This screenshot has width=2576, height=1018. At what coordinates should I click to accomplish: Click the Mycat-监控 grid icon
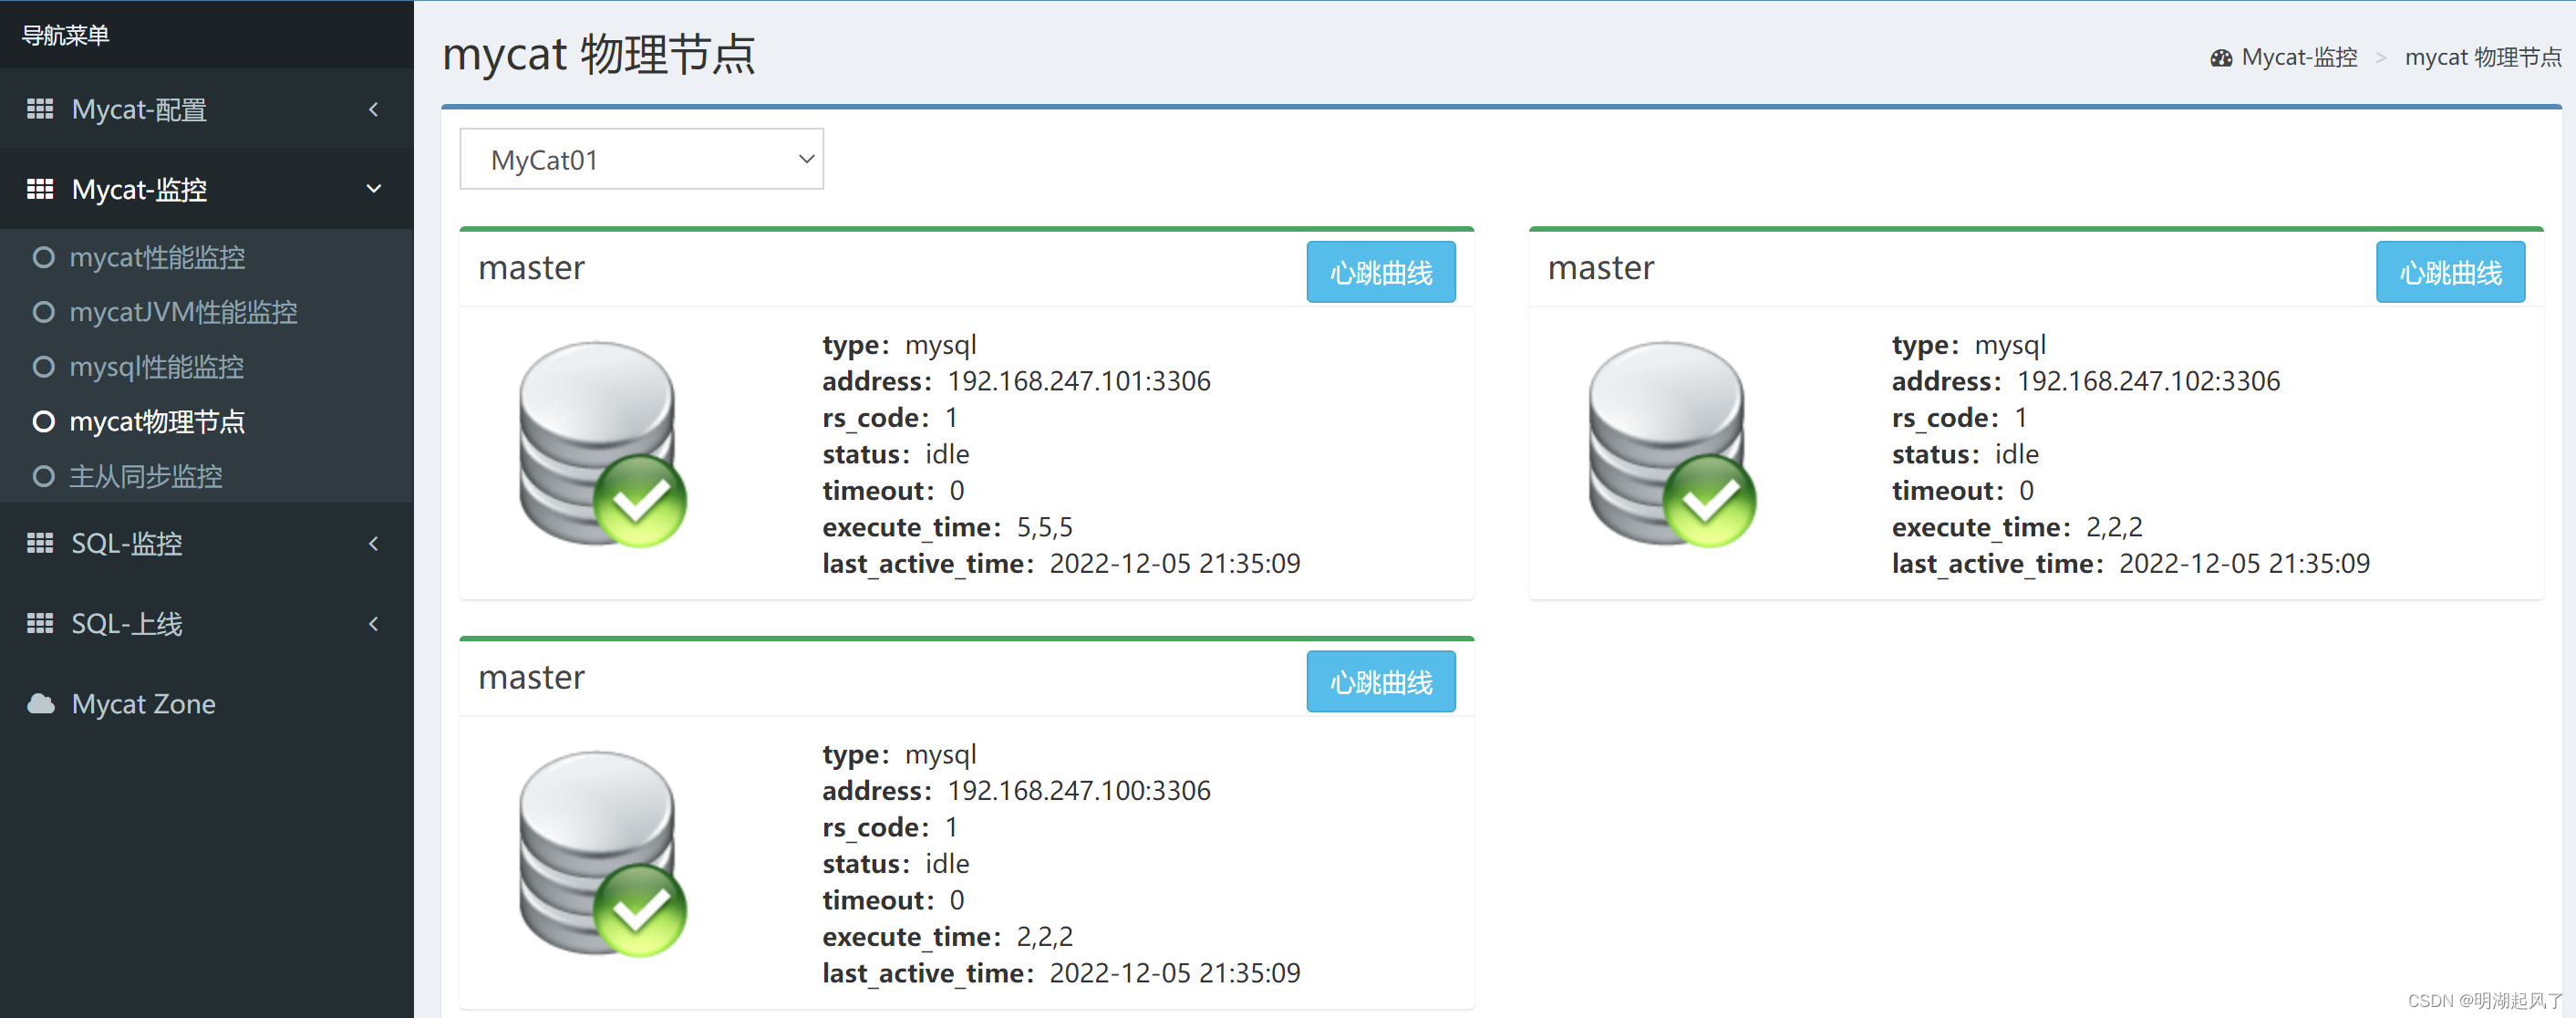pos(40,189)
